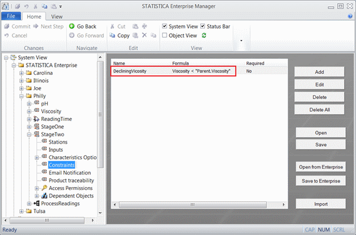356x235 pixels.
Task: Click the StageOne node icon
Action: tap(37, 127)
